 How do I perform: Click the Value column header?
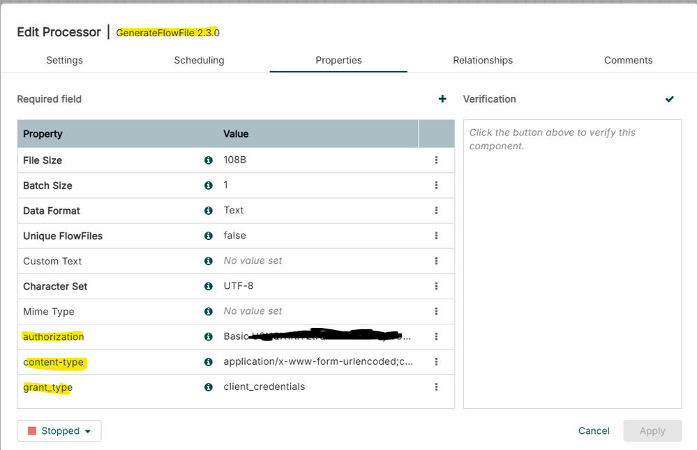(x=236, y=134)
